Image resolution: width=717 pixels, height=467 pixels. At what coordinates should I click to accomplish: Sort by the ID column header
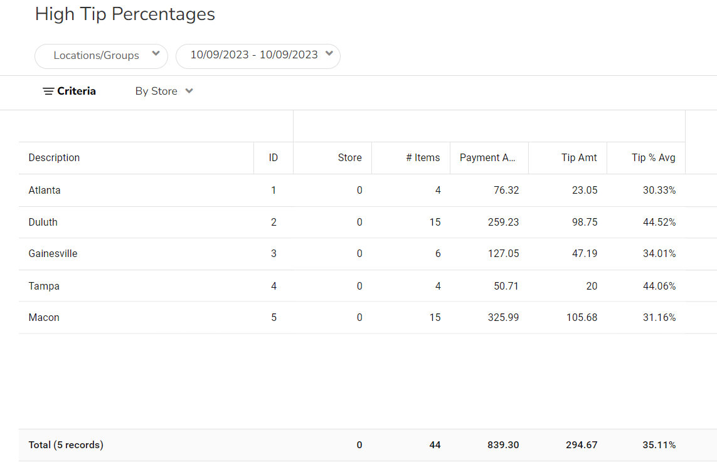273,158
